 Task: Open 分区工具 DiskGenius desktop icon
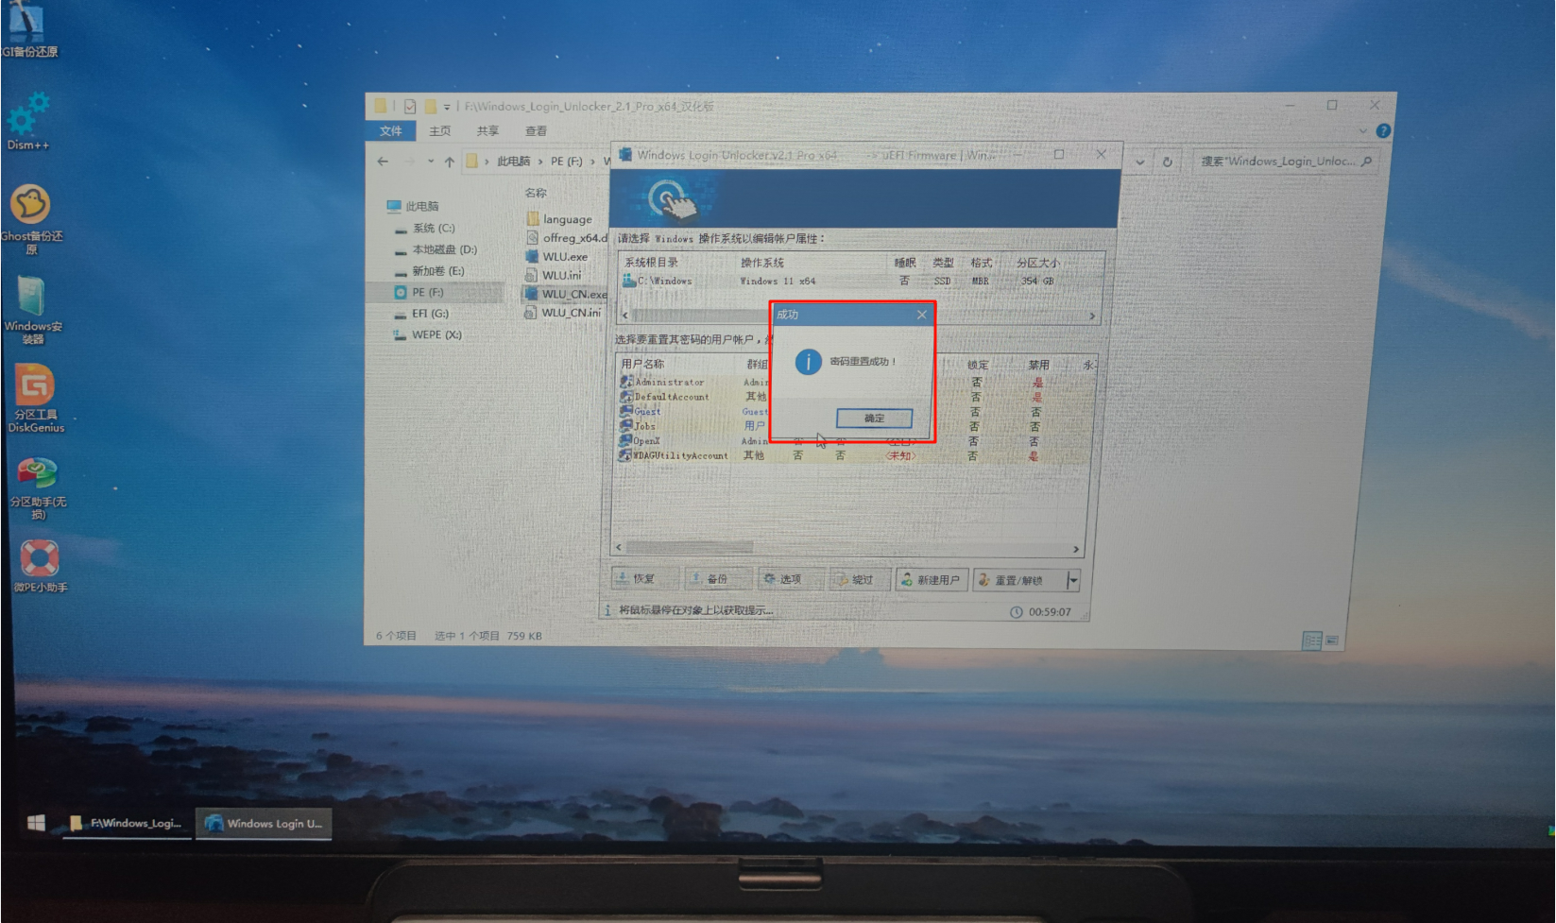(36, 400)
